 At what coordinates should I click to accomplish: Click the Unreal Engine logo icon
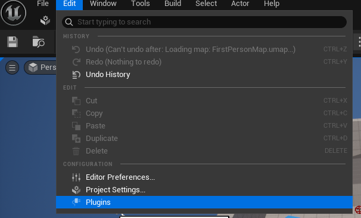(x=13, y=13)
